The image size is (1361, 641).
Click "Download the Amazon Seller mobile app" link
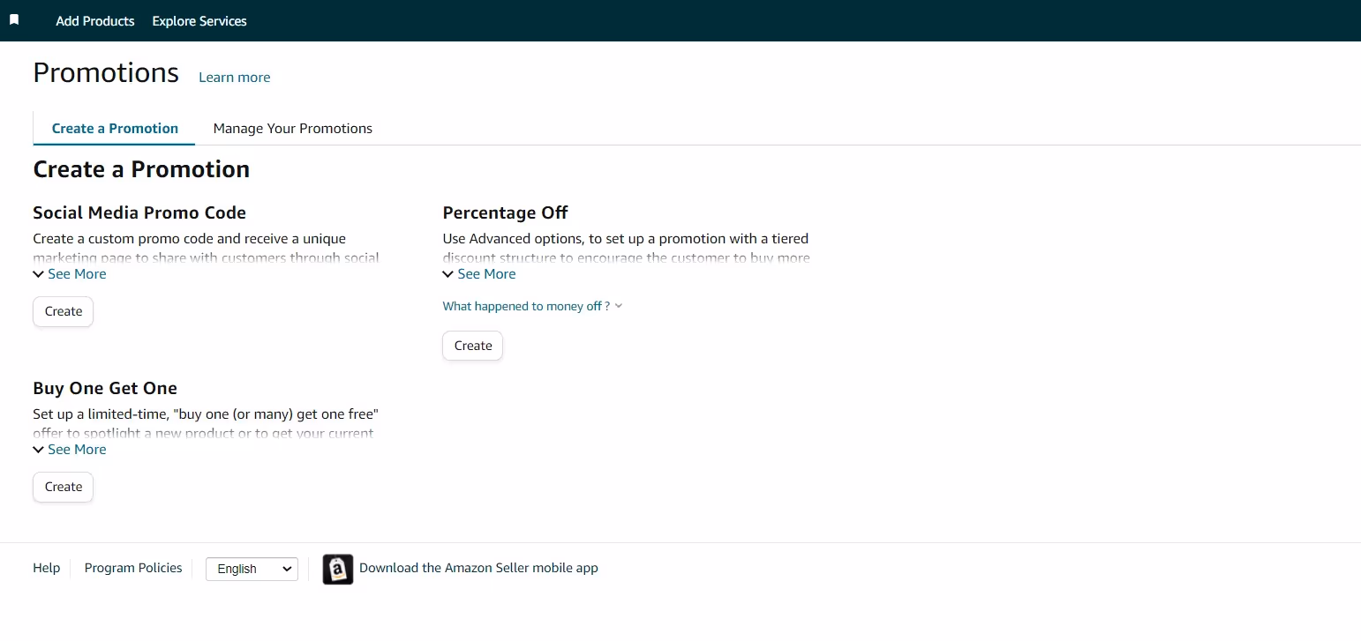(477, 568)
